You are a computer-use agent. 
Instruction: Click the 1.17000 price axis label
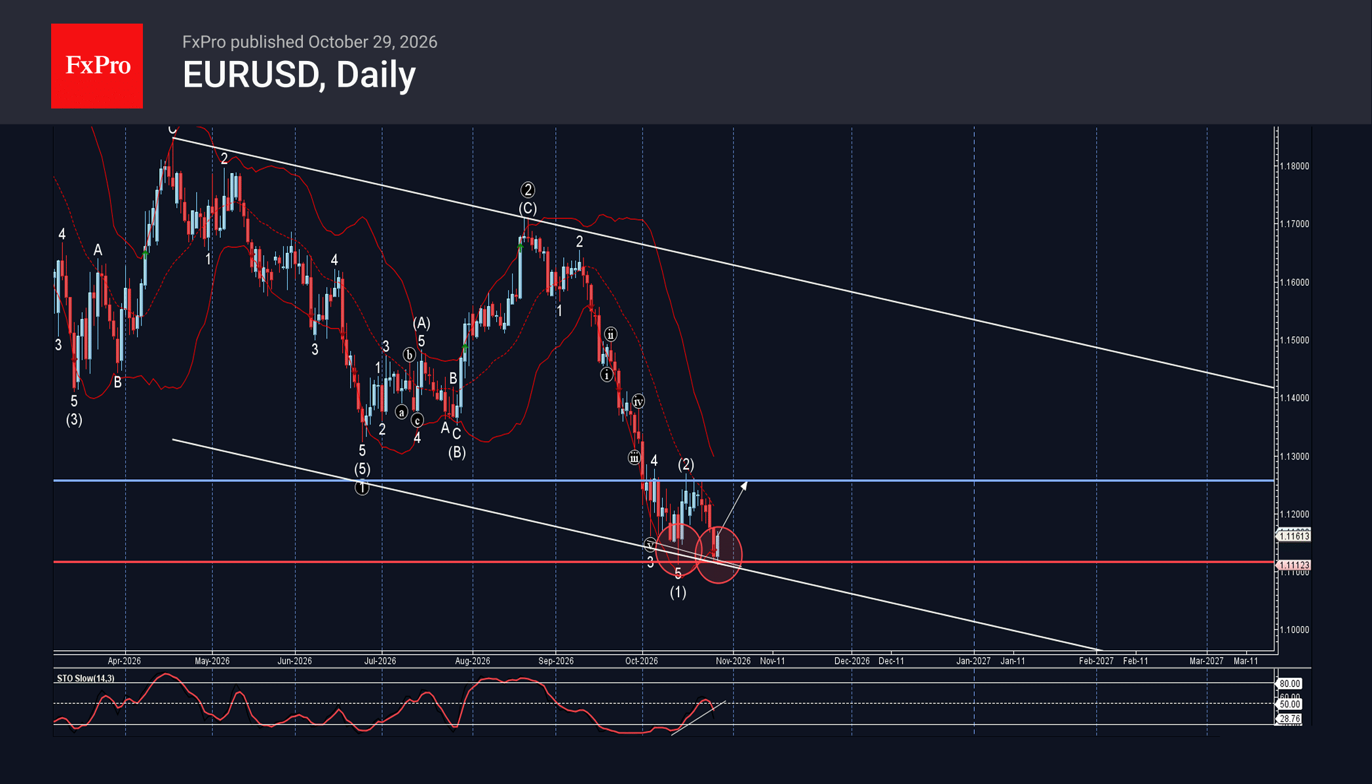click(1295, 224)
